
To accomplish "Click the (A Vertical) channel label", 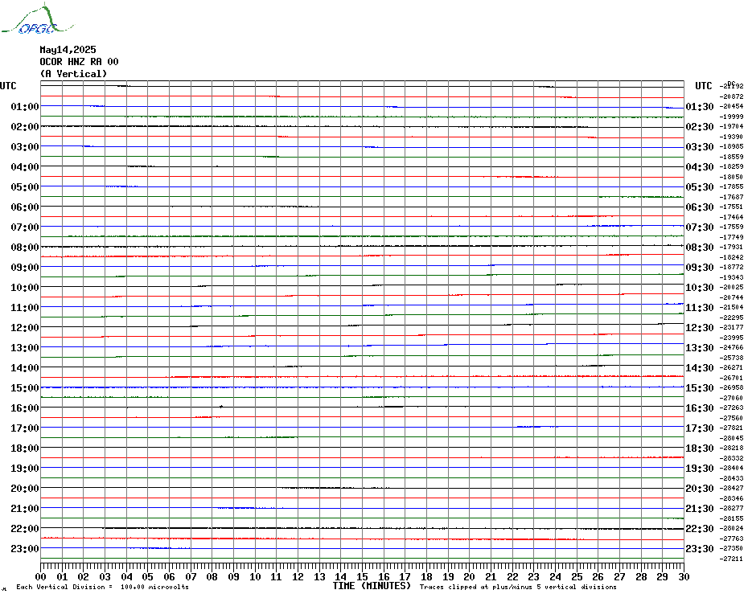I will point(73,74).
